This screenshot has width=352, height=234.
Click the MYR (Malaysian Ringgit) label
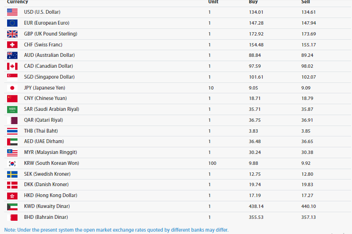[x=51, y=152]
